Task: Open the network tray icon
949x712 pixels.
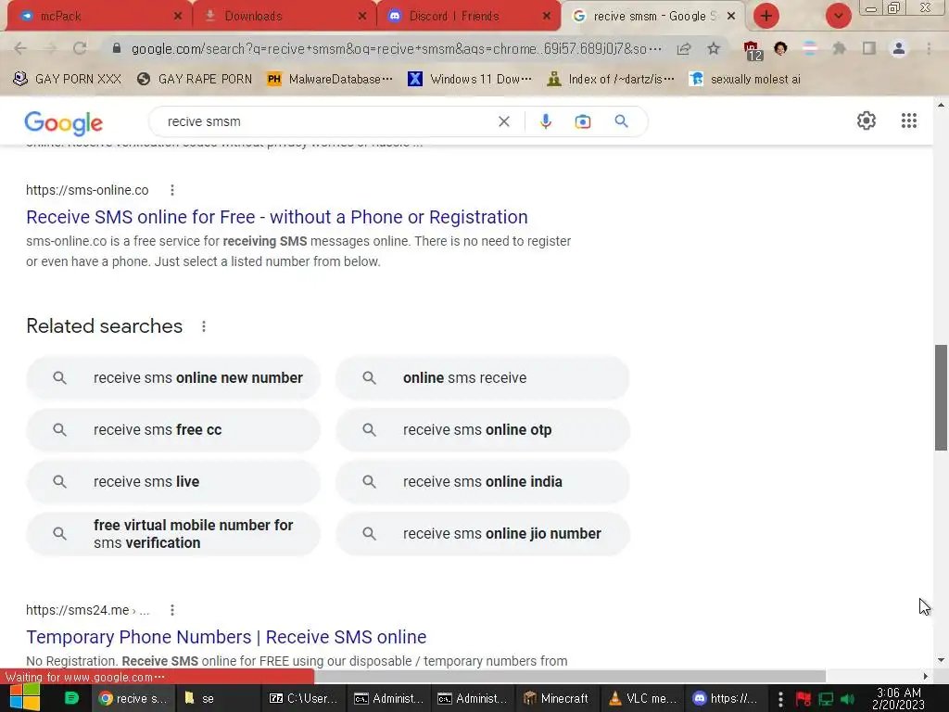Action: tap(826, 699)
